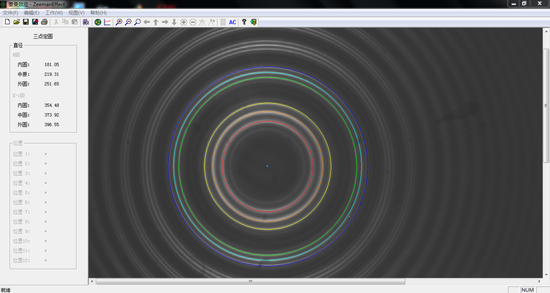Click the New file icon
Screen dimensions: 550x293
tap(7, 22)
